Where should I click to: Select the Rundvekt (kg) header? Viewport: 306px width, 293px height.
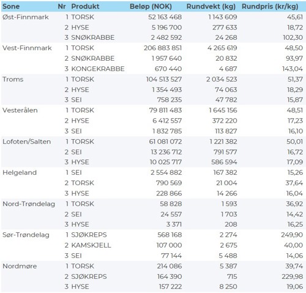coord(211,6)
